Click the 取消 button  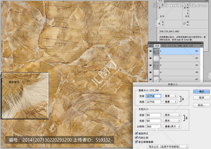click(202, 97)
